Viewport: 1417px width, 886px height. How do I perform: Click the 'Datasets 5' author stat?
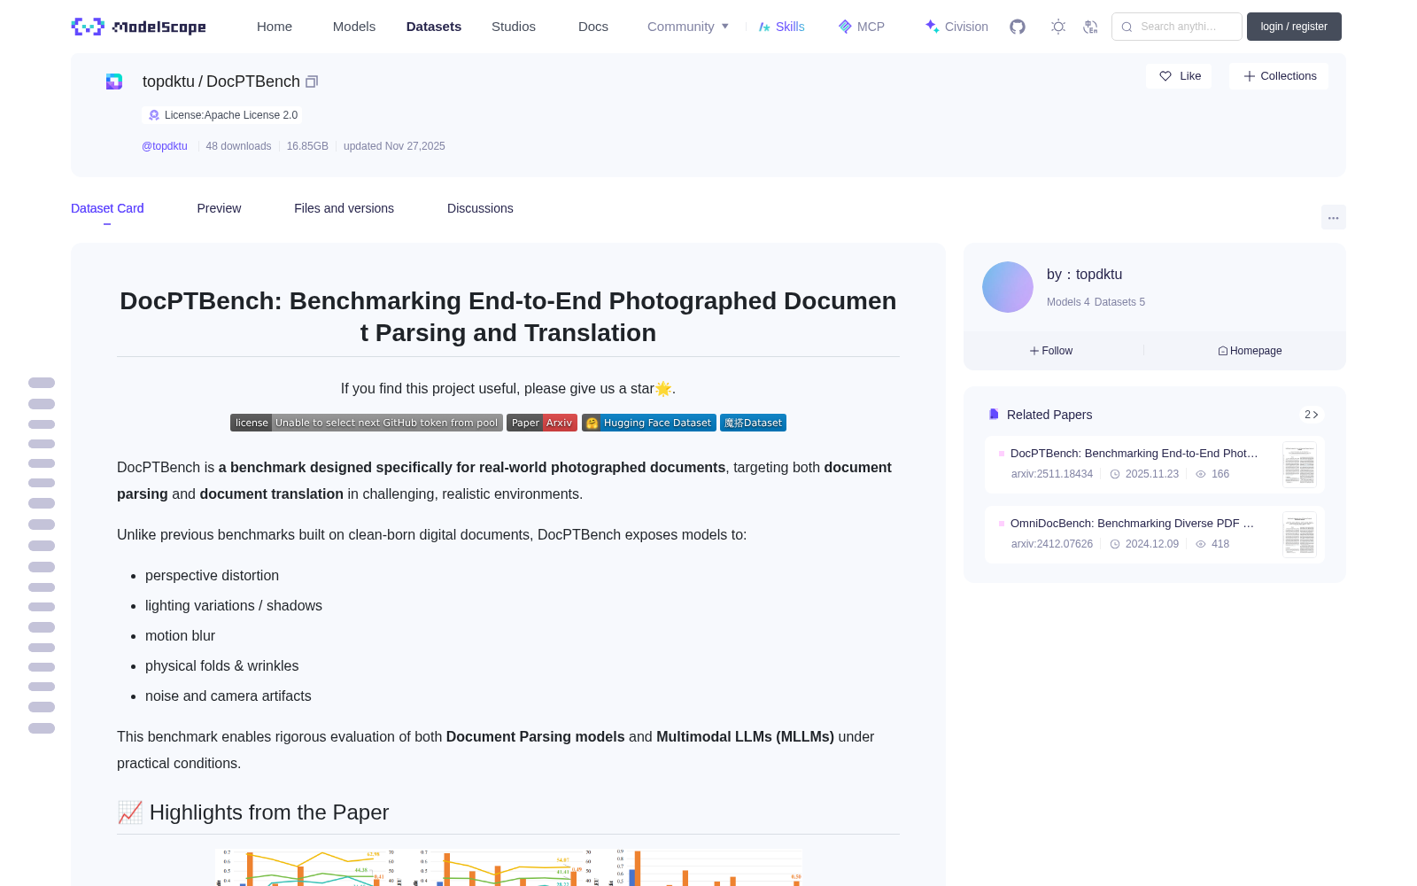pos(1119,302)
